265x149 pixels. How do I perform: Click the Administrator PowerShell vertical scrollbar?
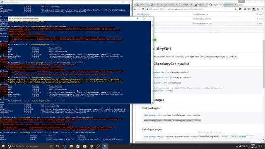(x=152, y=62)
